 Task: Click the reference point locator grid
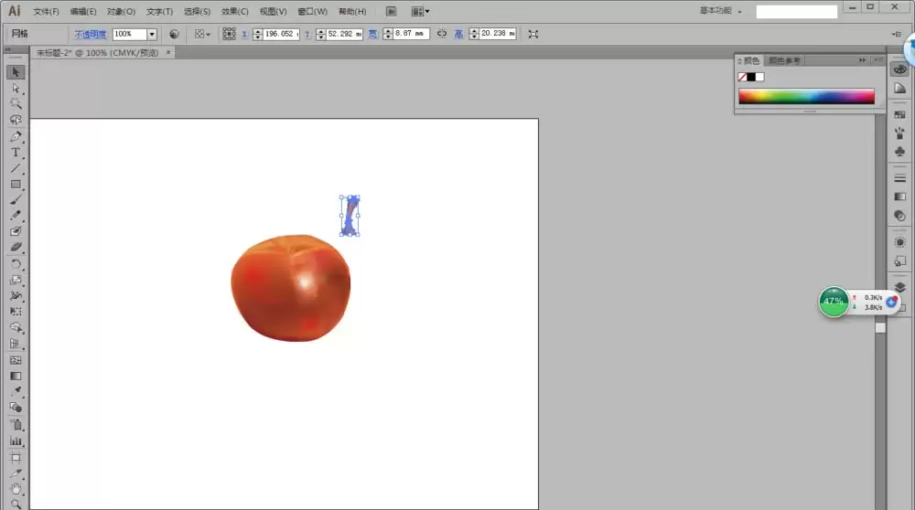coord(229,34)
